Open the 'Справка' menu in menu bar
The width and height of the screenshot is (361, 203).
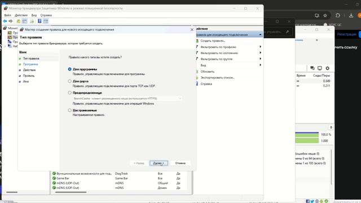(46, 15)
